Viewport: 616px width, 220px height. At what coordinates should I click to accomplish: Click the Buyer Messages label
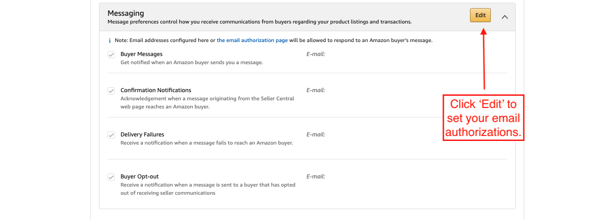[141, 54]
